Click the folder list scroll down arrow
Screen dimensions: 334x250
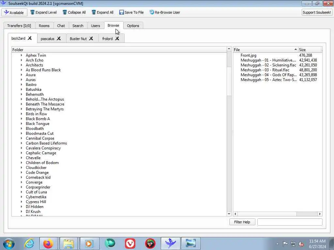click(229, 214)
